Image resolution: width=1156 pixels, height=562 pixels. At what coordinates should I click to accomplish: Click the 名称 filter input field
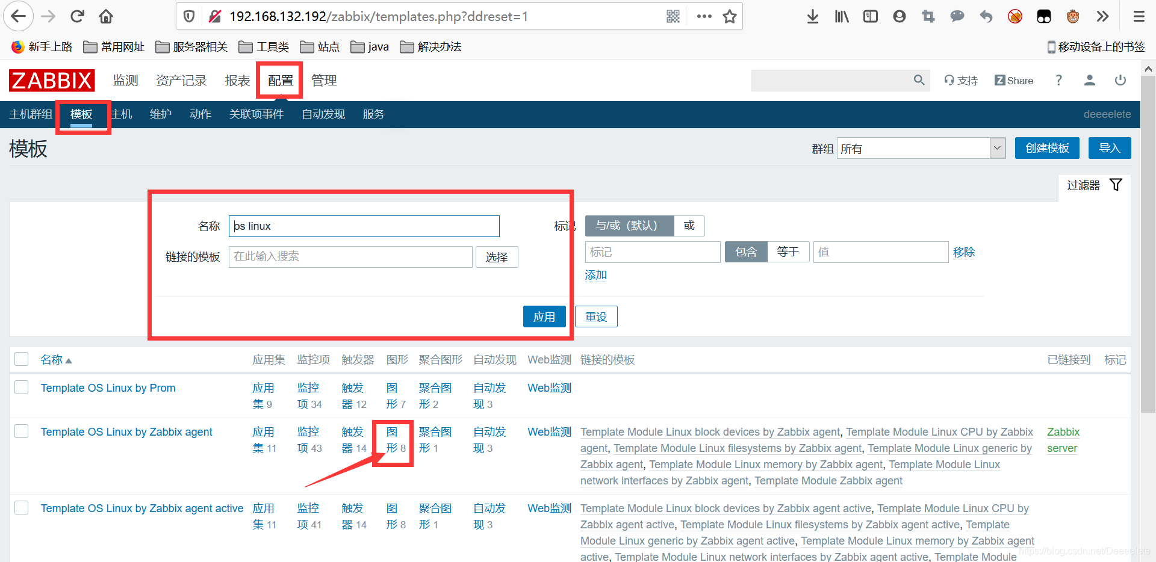click(364, 226)
